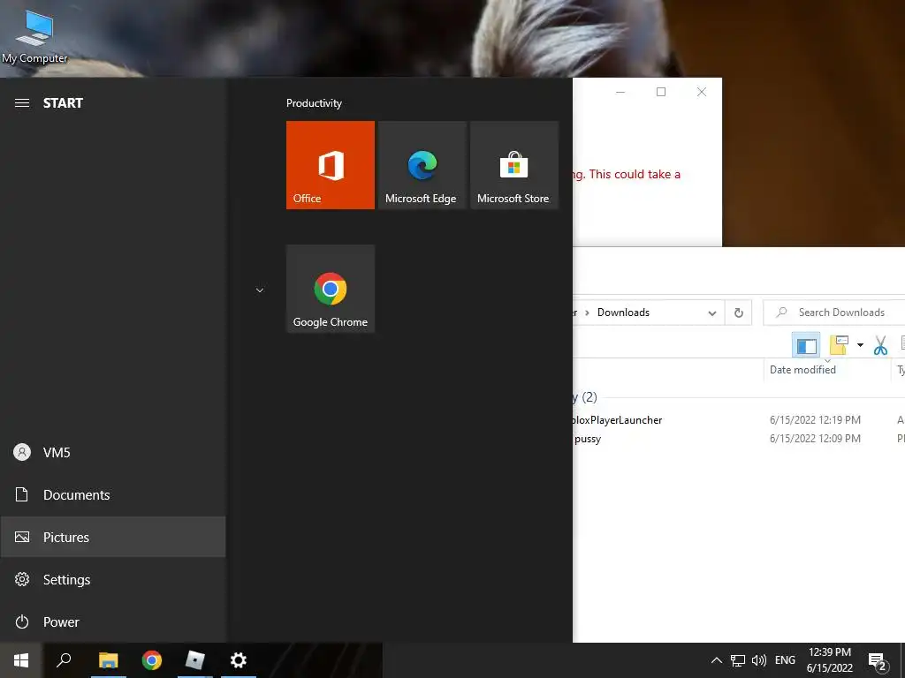905x678 pixels.
Task: Launch Microsoft Edge tile
Action: click(422, 165)
